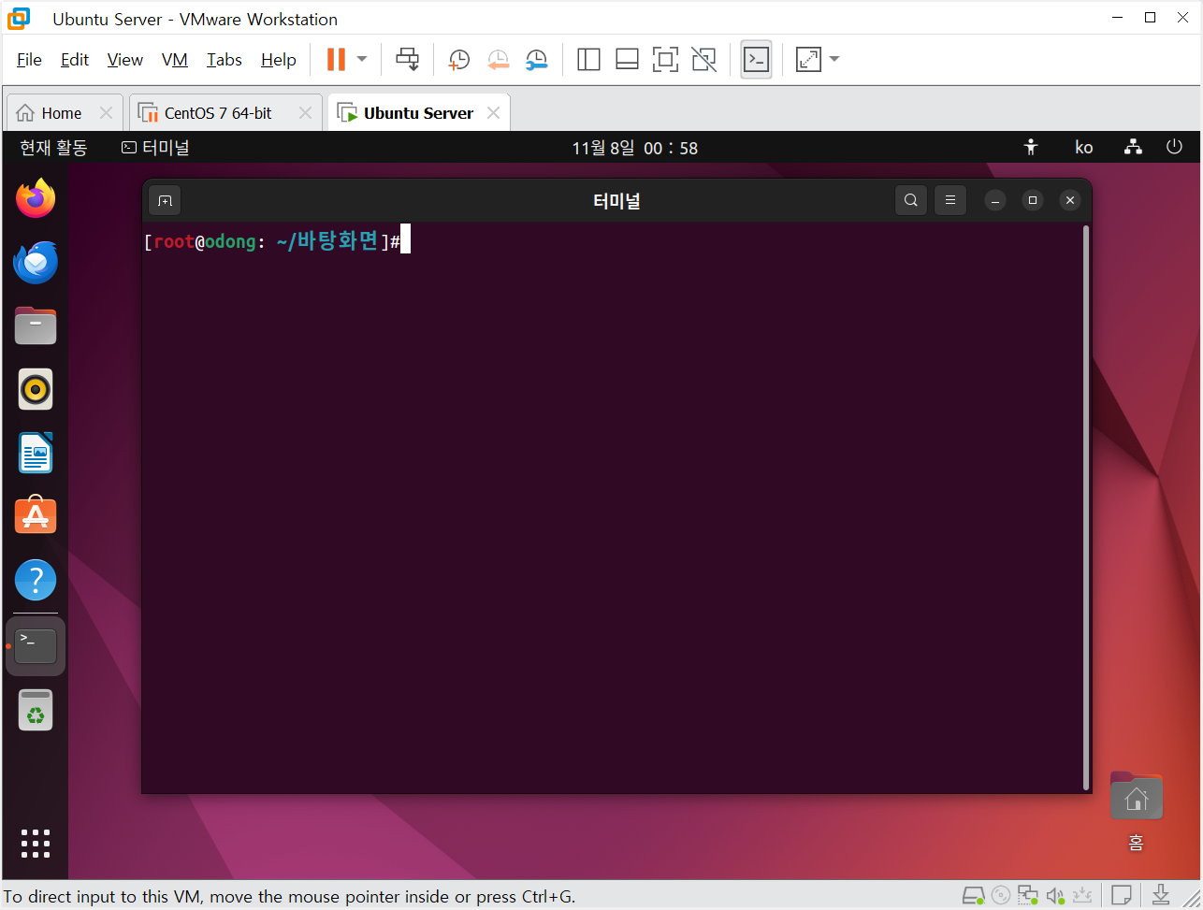Viewport: 1203px width, 910px height.
Task: Click the network adapter status icon
Action: (1029, 895)
